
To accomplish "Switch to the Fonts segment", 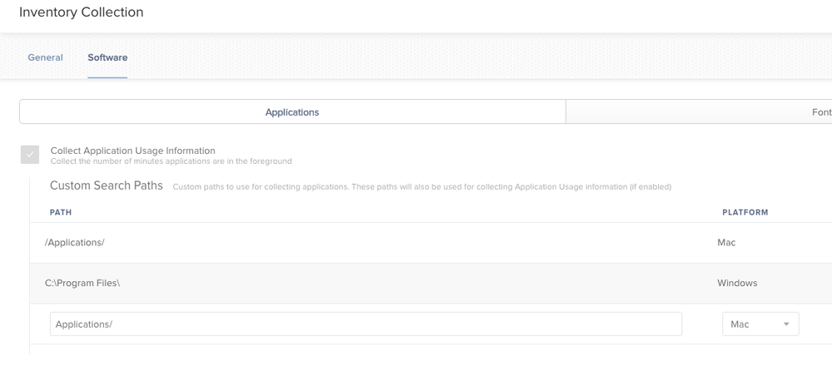I will 699,112.
